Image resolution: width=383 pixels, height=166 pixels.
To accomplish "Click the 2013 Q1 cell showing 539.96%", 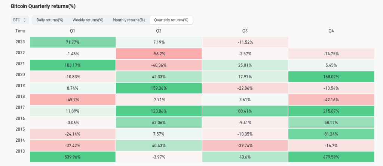I will pos(73,157).
